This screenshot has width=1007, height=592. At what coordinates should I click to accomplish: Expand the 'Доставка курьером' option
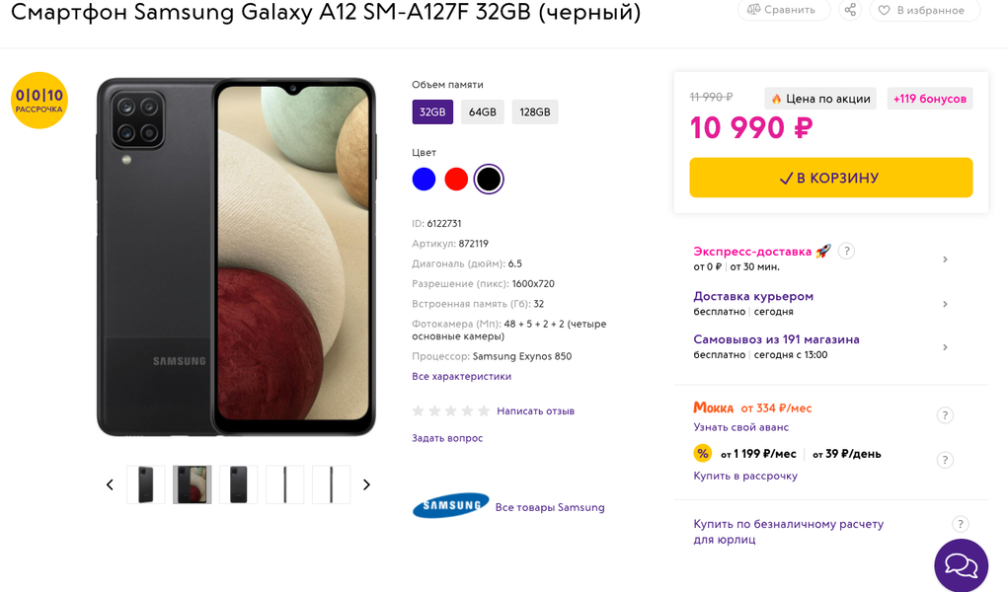point(945,304)
